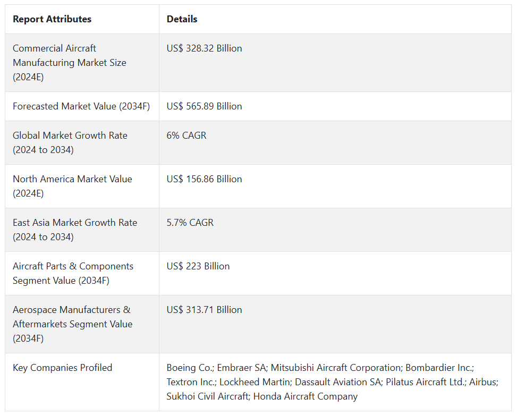Click the US$ 223 Billion value
This screenshot has width=517, height=415.
tap(198, 266)
